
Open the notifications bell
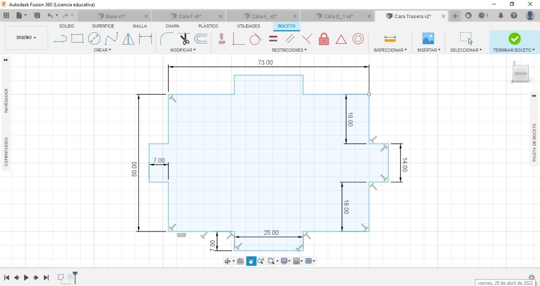(501, 16)
